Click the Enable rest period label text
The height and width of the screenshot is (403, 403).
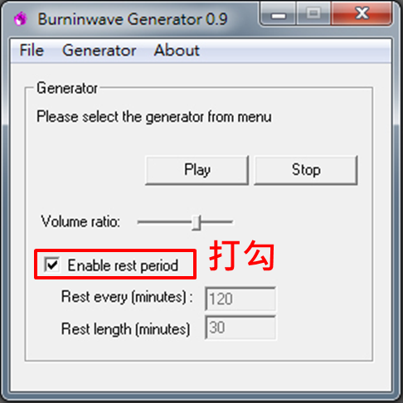coord(123,265)
